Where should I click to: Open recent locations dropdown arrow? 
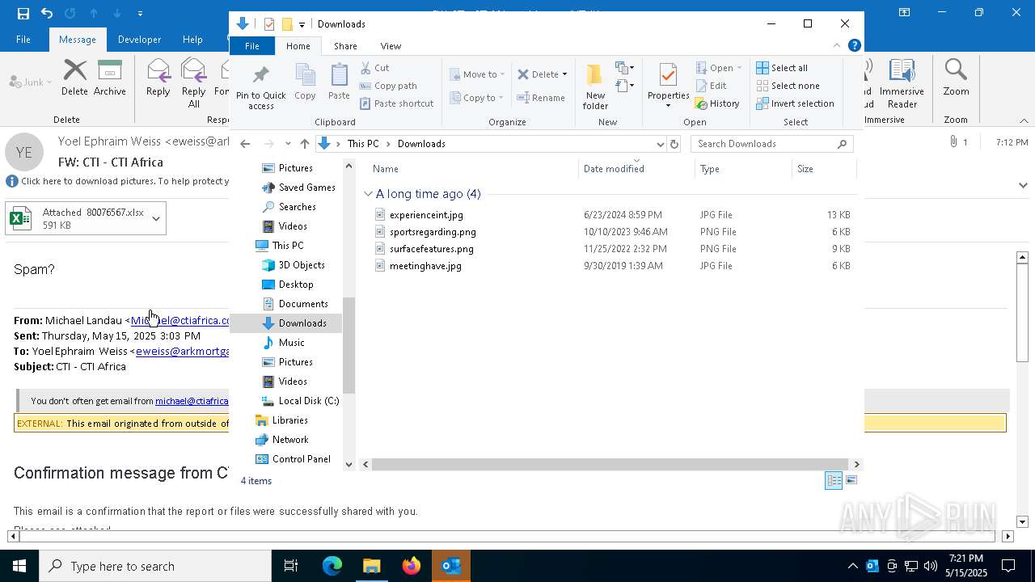point(288,144)
